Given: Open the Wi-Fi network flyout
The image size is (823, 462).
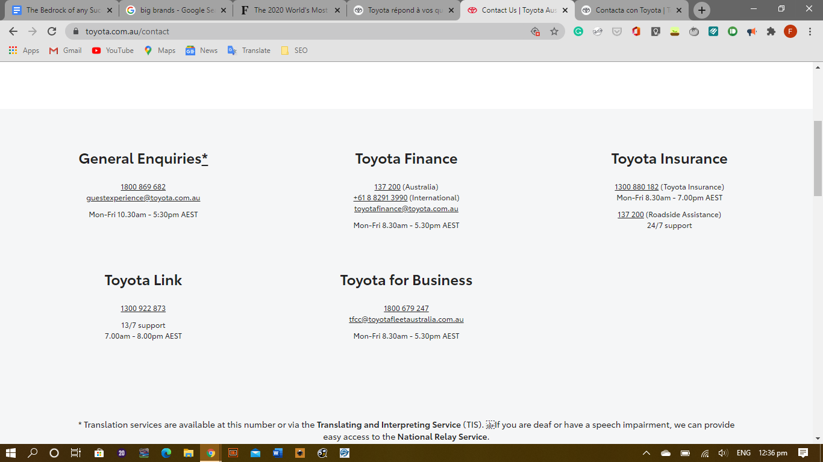Looking at the screenshot, I should (x=704, y=453).
